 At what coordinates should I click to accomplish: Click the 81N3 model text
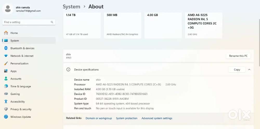69,58
